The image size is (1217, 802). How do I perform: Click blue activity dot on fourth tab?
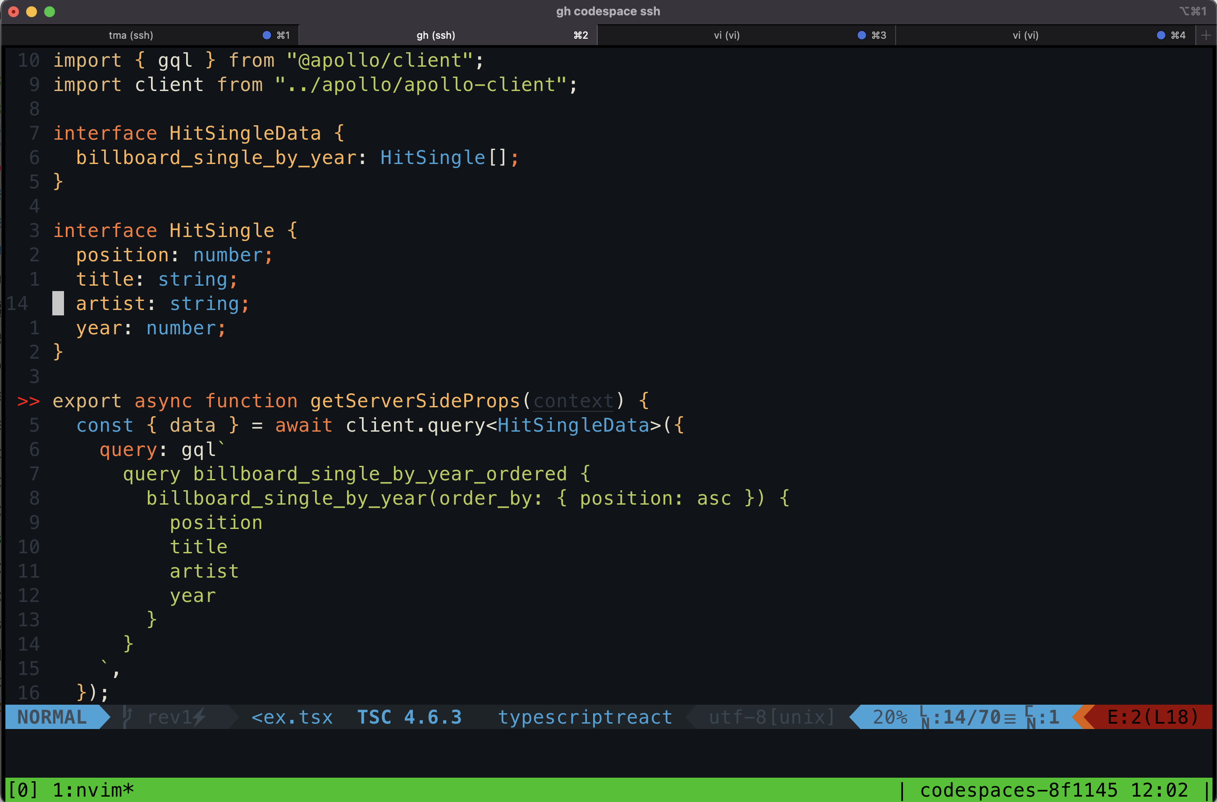1161,35
